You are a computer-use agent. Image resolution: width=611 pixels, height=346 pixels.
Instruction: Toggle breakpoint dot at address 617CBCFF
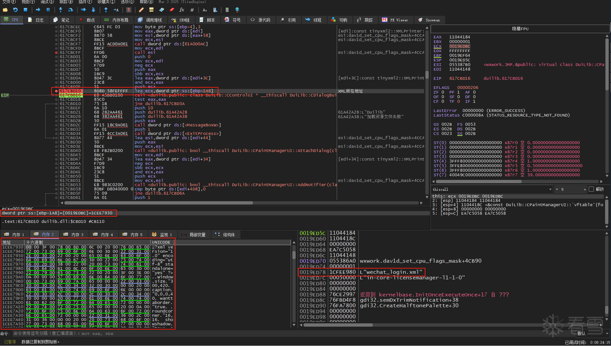pyautogui.click(x=57, y=53)
